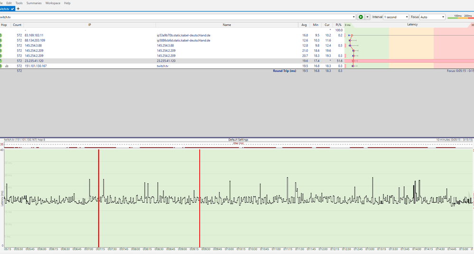Viewport: 474px width, 254px height.
Task: Open the Focus dropdown set to Auto
Action: pos(432,17)
